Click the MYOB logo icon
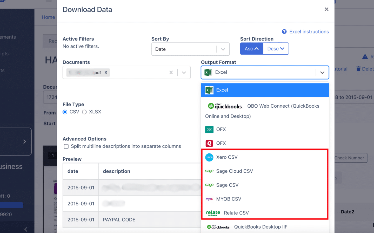This screenshot has height=233, width=374. click(209, 199)
